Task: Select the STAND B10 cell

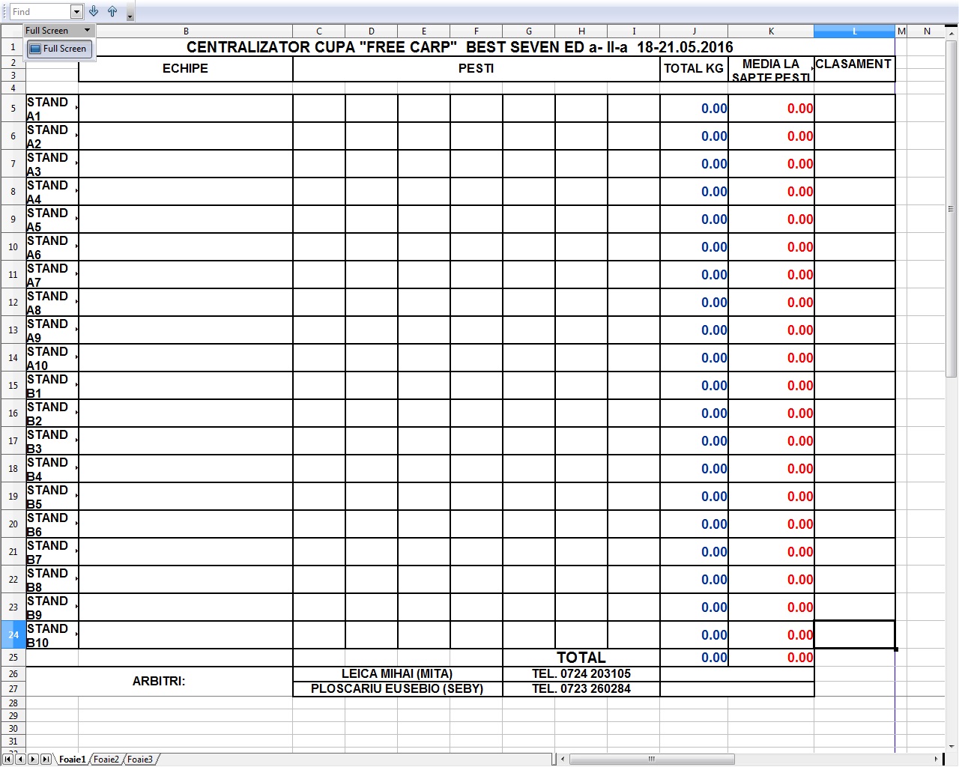Action: tap(52, 635)
